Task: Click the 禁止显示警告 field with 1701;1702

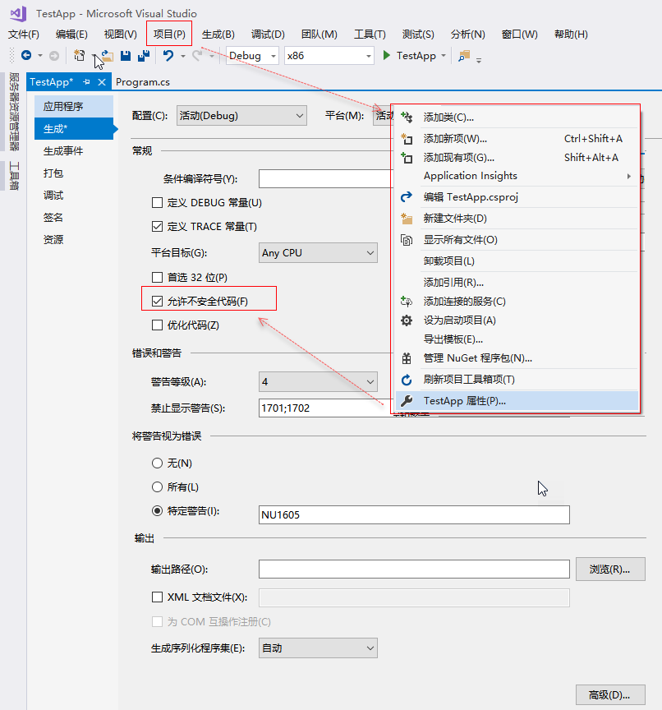Action: point(325,408)
